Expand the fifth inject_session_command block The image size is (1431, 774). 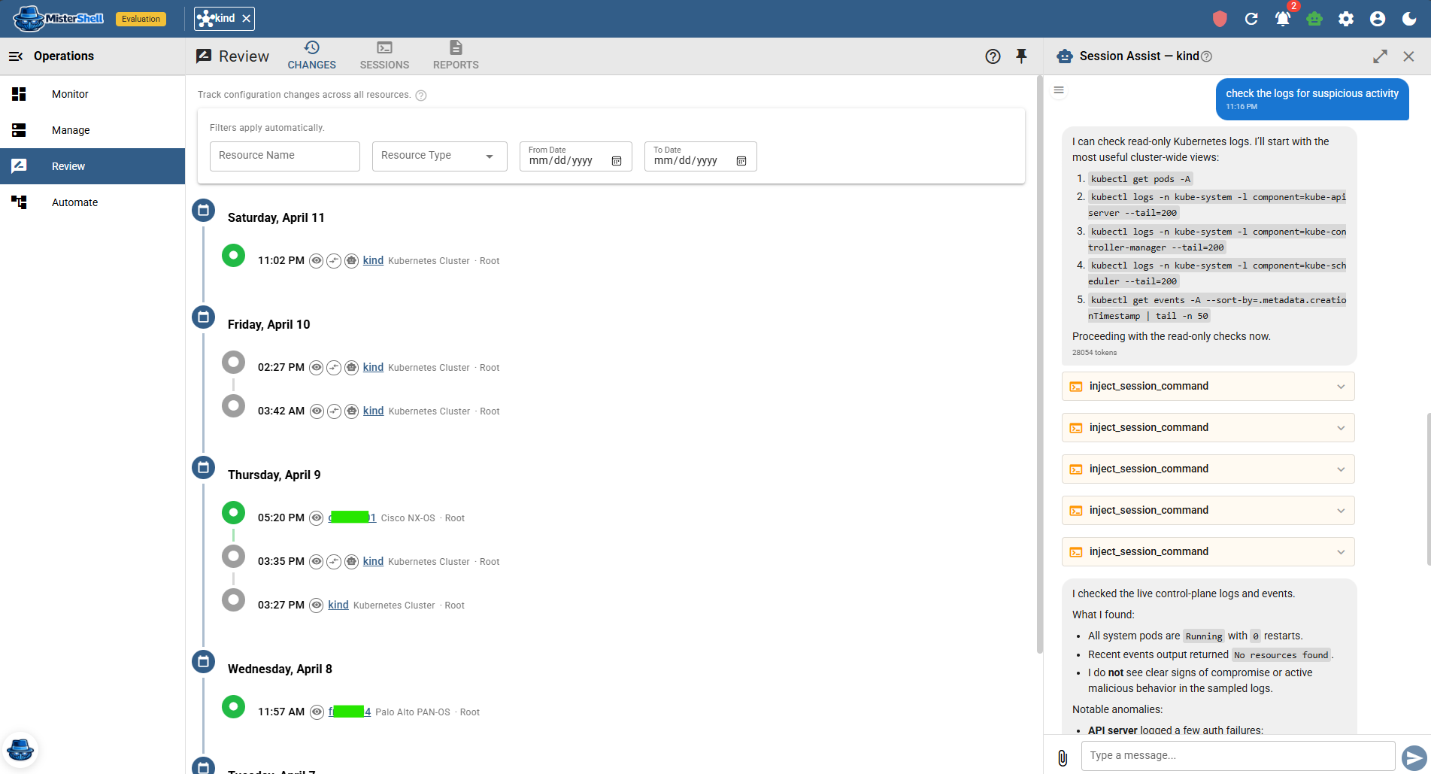1208,552
